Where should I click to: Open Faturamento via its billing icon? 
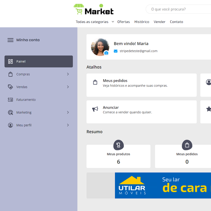pos(11,99)
